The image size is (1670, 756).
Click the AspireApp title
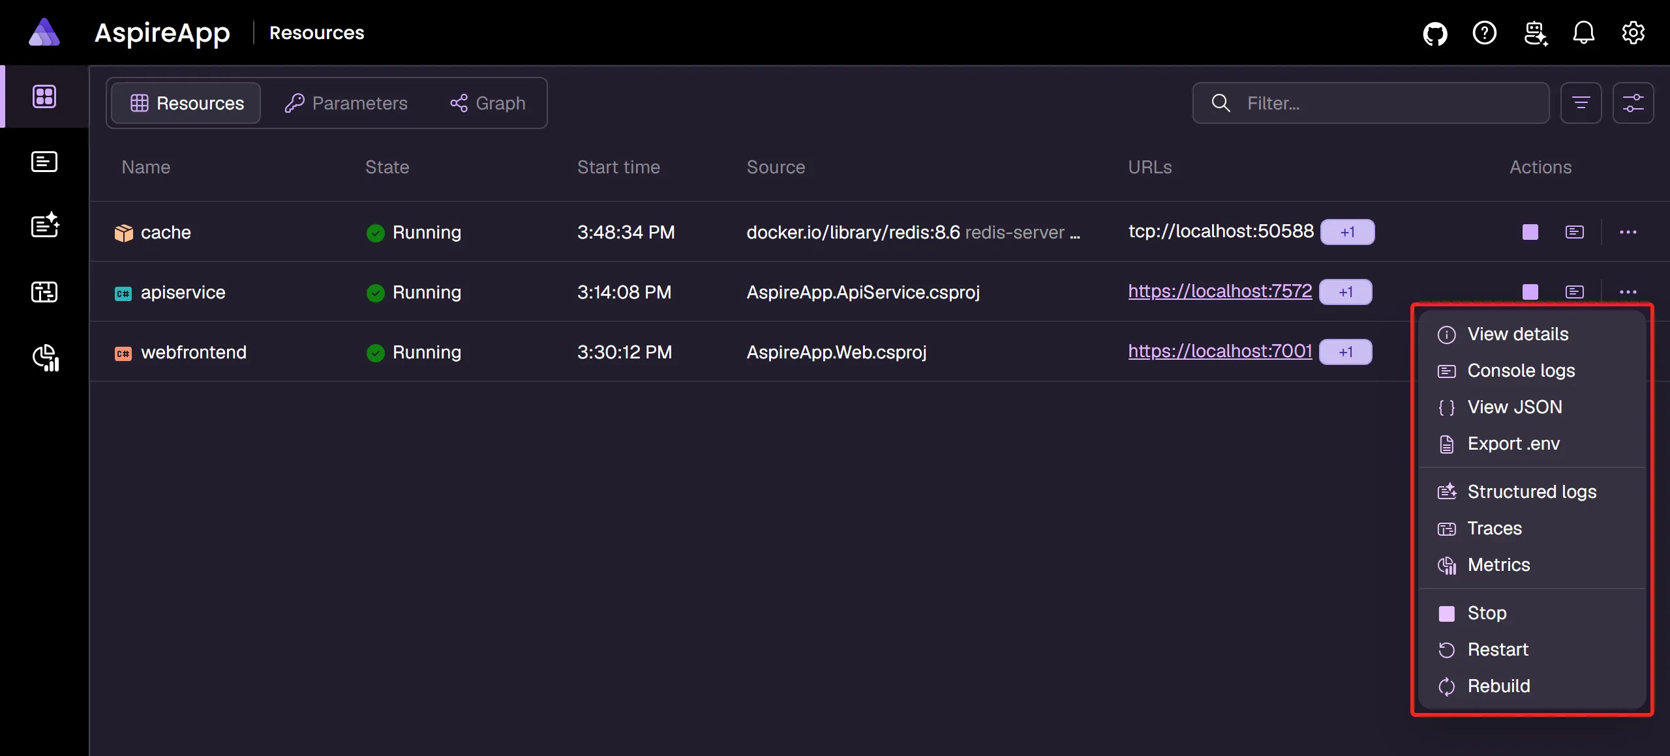point(162,33)
